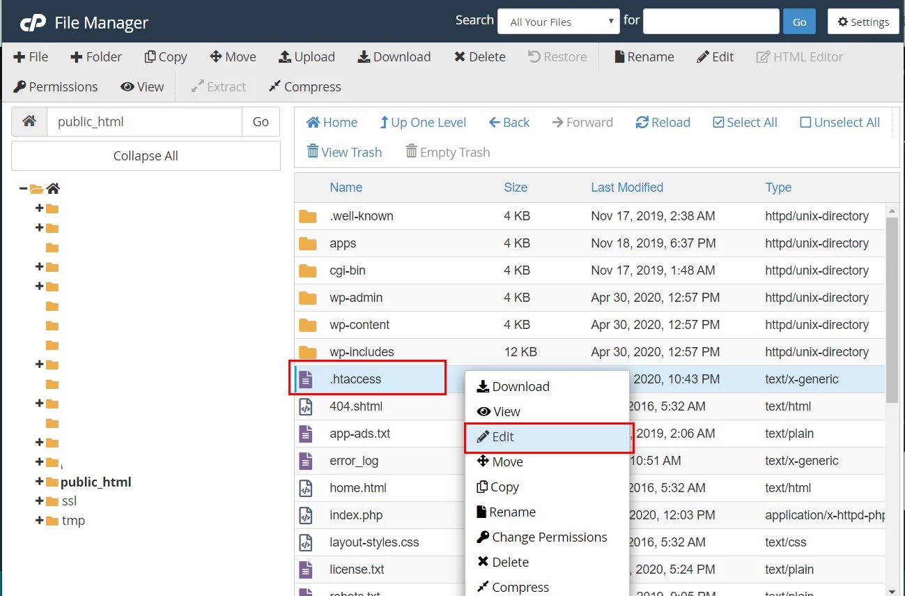Sort by the Size column header

coord(516,188)
